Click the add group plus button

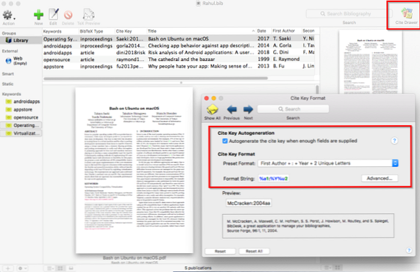(x=8, y=268)
